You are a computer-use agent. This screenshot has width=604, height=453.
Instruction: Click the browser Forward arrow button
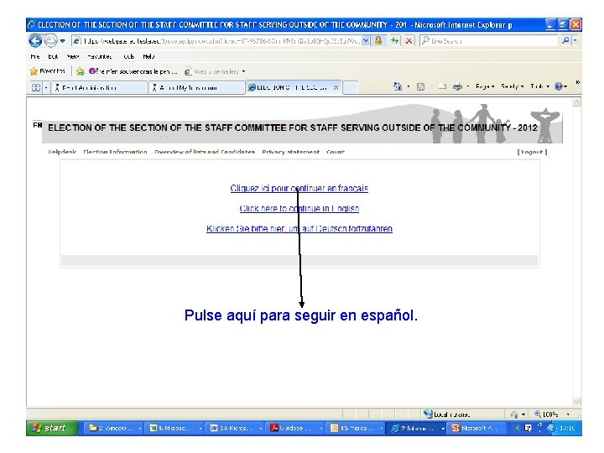pos(50,40)
